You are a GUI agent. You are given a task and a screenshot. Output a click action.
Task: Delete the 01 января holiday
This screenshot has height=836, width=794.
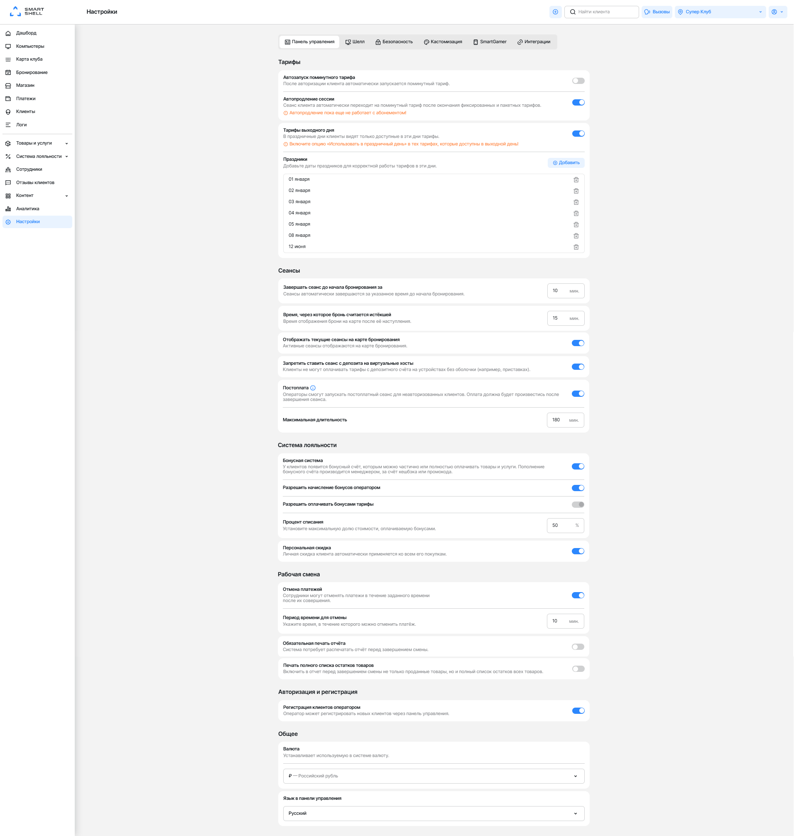point(576,179)
